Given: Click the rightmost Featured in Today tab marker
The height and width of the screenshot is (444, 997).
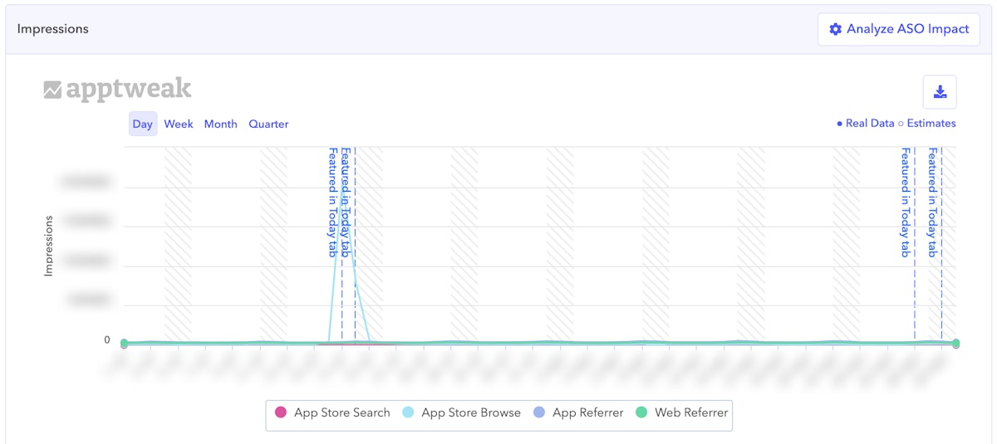Looking at the screenshot, I should [933, 202].
